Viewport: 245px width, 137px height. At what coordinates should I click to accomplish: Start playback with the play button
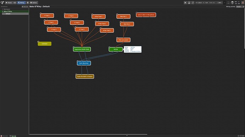click(185, 2)
